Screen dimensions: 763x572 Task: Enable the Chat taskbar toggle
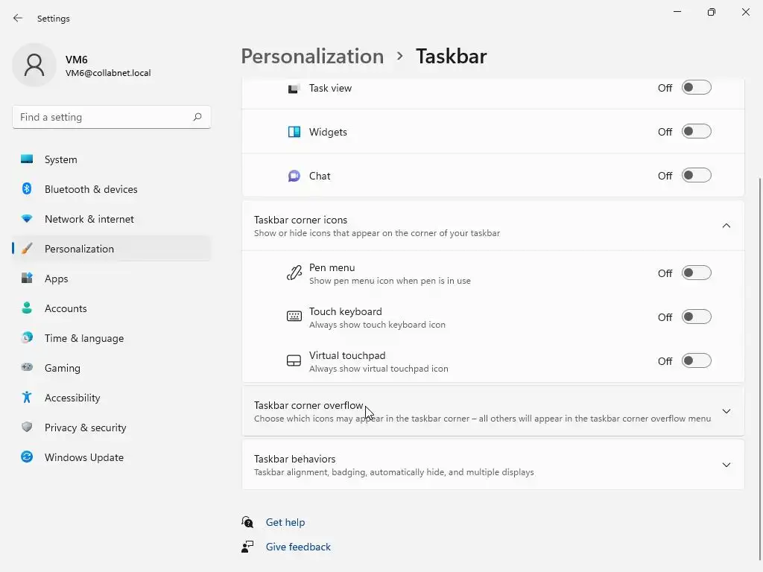pos(697,176)
